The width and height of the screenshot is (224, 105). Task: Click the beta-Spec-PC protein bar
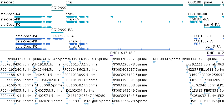pos(31,49)
